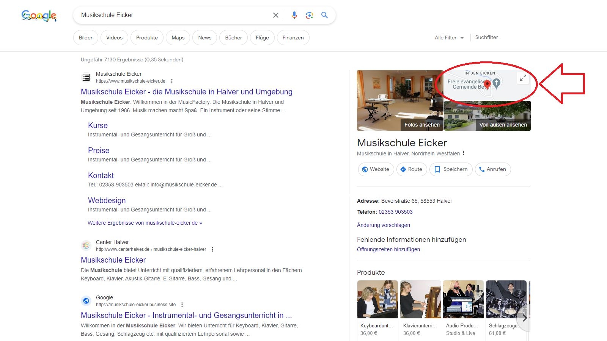Click the phone number 02353 903503
The image size is (607, 341).
pos(396,212)
